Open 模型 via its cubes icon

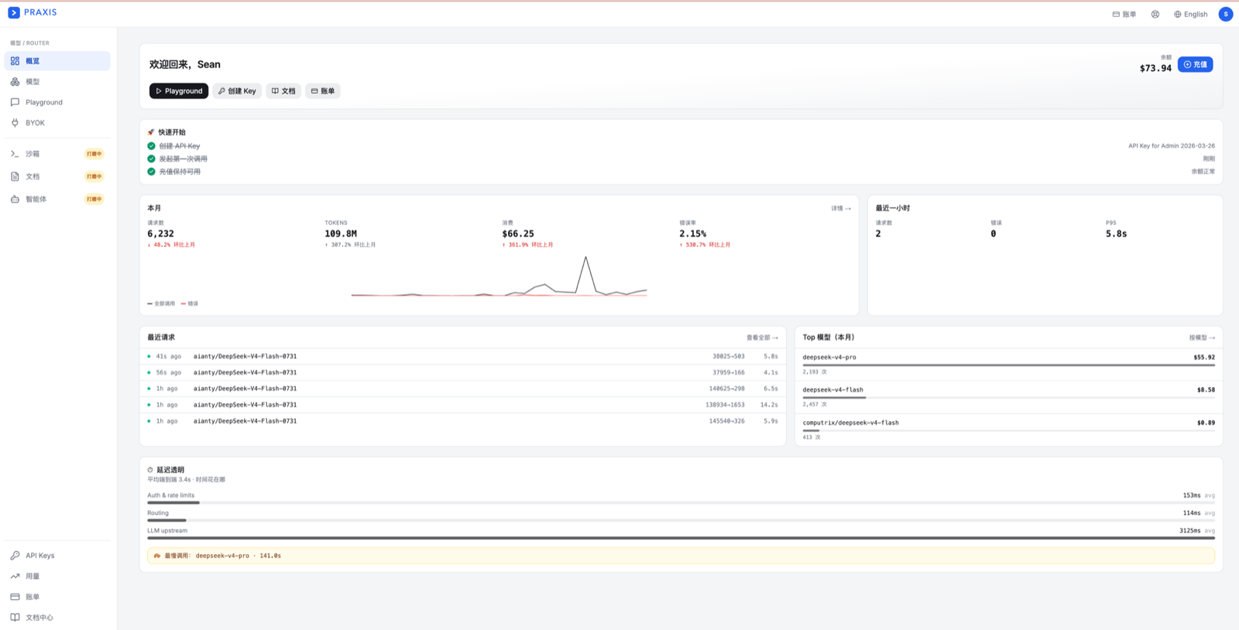(15, 81)
